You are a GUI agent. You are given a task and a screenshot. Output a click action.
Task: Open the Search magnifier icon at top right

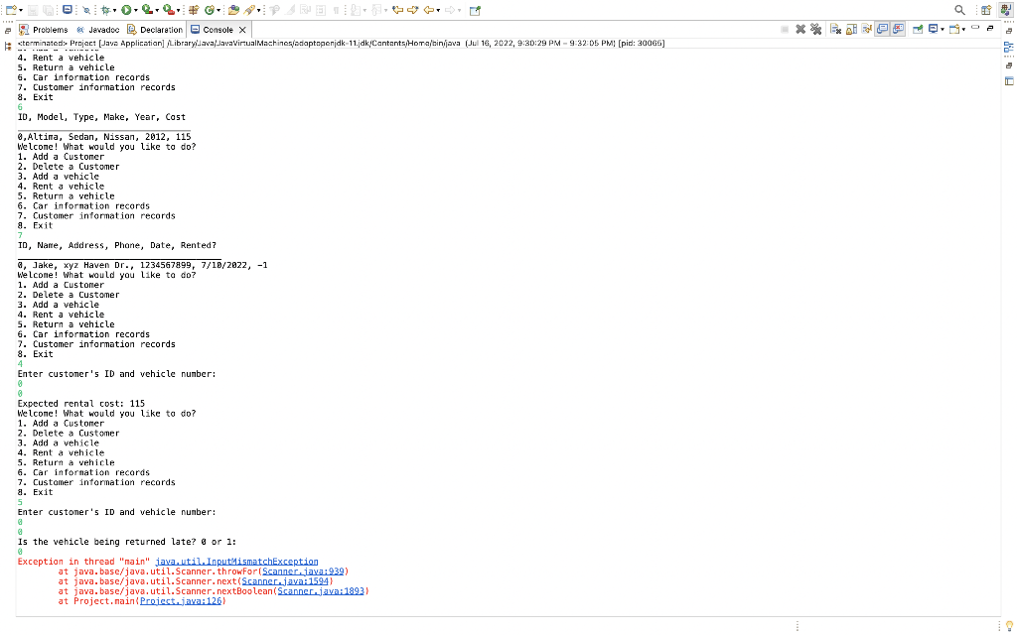tap(958, 9)
